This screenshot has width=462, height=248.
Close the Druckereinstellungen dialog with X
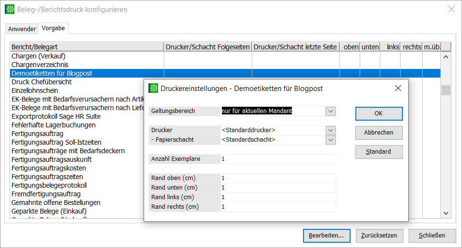click(398, 88)
